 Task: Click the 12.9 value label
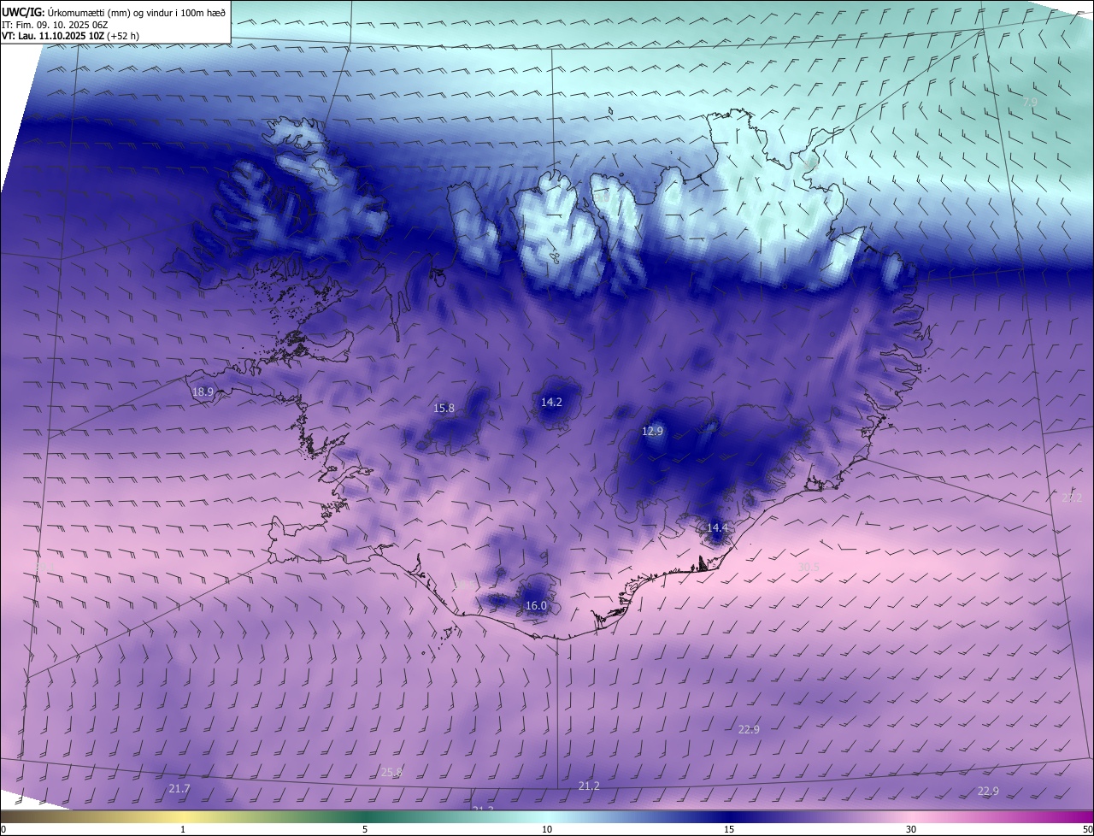[x=652, y=432]
